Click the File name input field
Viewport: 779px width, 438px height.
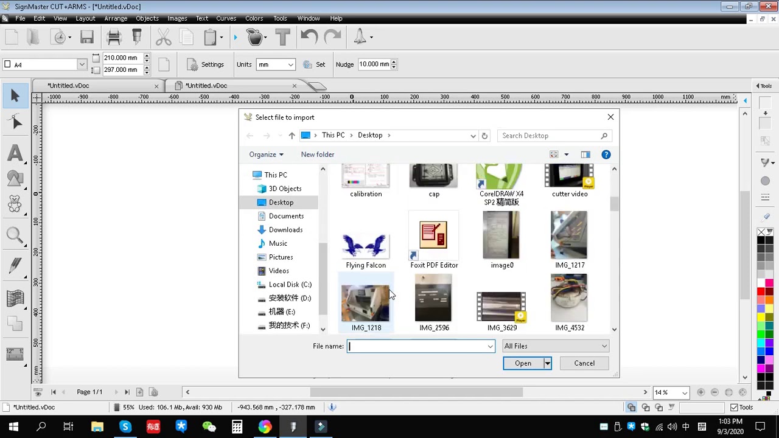point(421,346)
